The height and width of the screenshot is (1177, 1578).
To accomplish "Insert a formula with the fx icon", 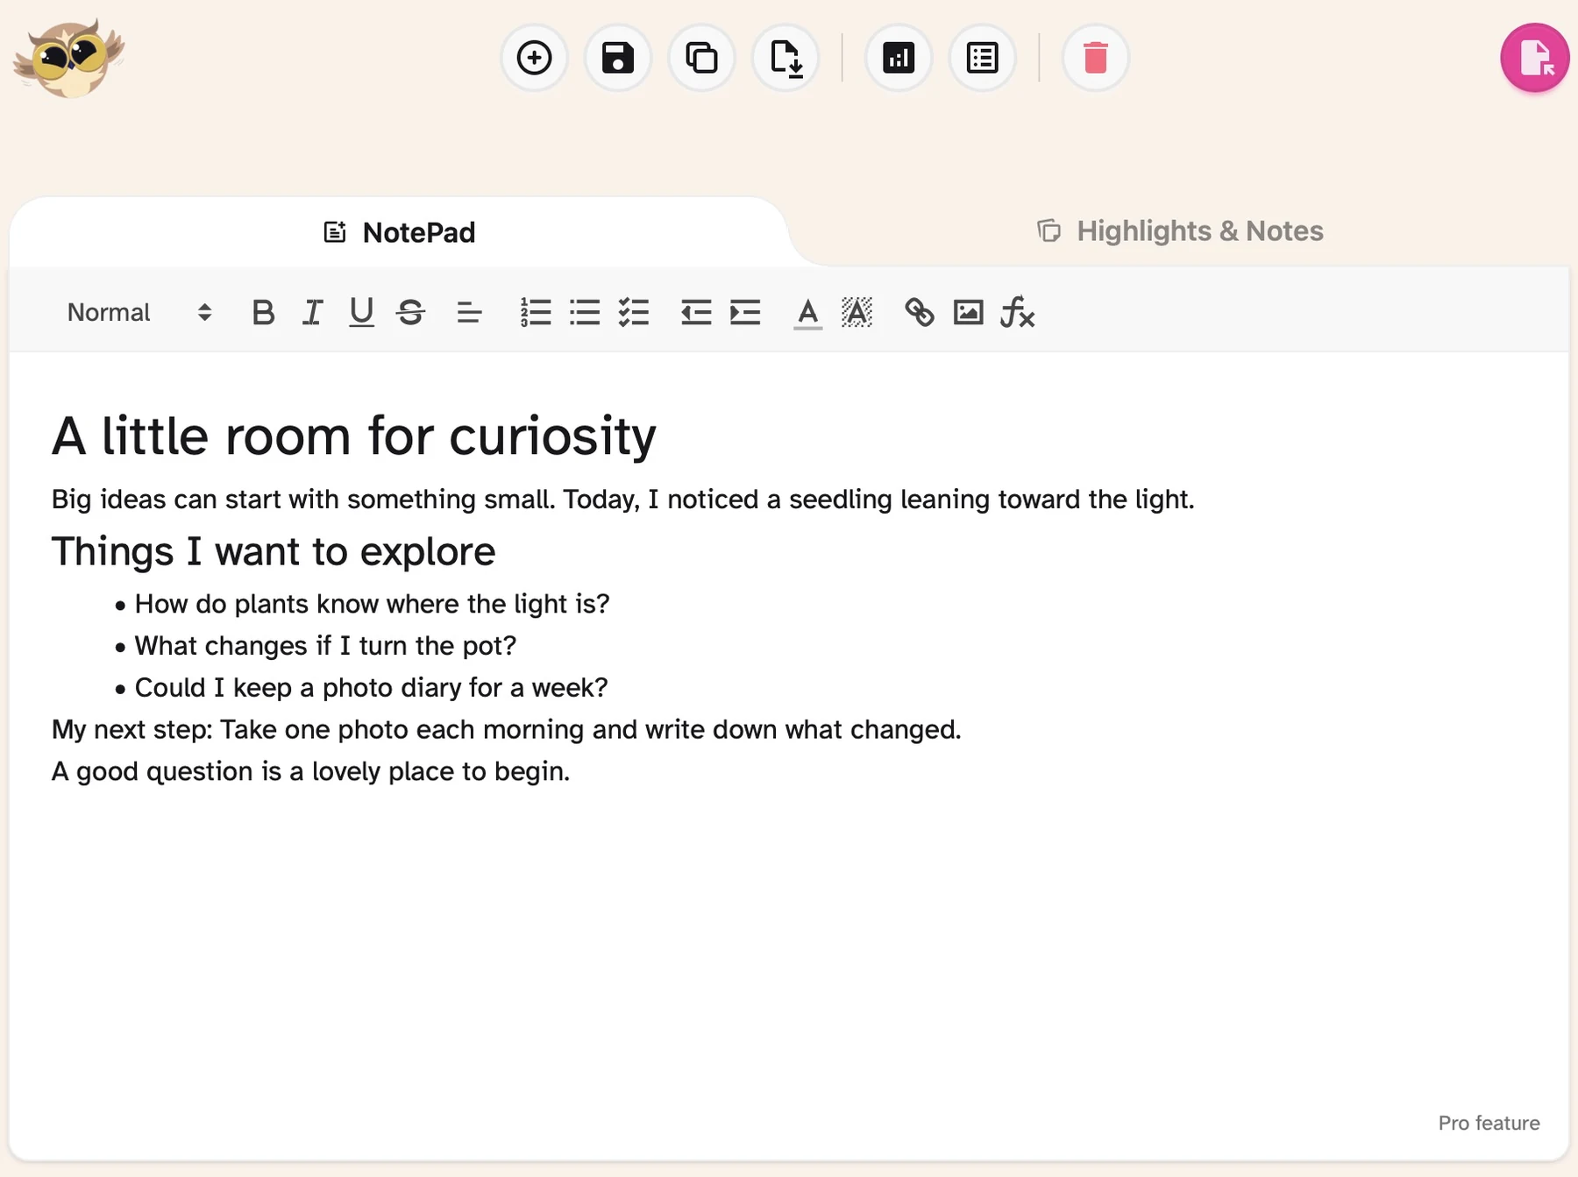I will [x=1017, y=312].
